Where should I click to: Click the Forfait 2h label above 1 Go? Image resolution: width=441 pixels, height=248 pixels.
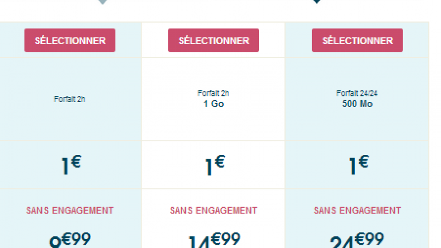click(x=213, y=93)
